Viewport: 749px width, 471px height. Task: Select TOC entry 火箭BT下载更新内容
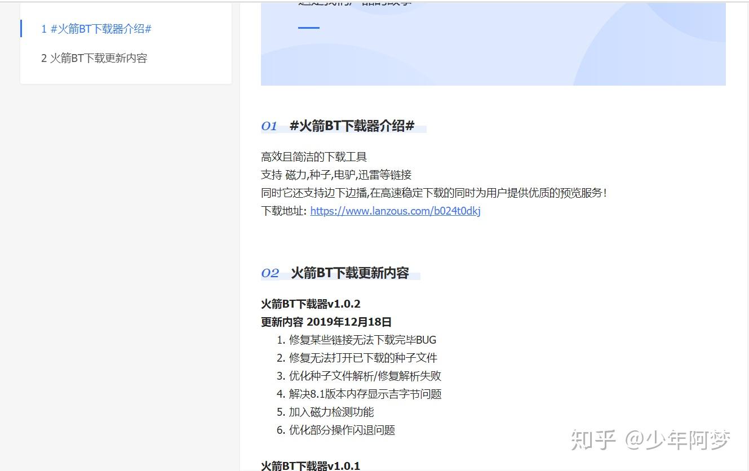tap(93, 58)
